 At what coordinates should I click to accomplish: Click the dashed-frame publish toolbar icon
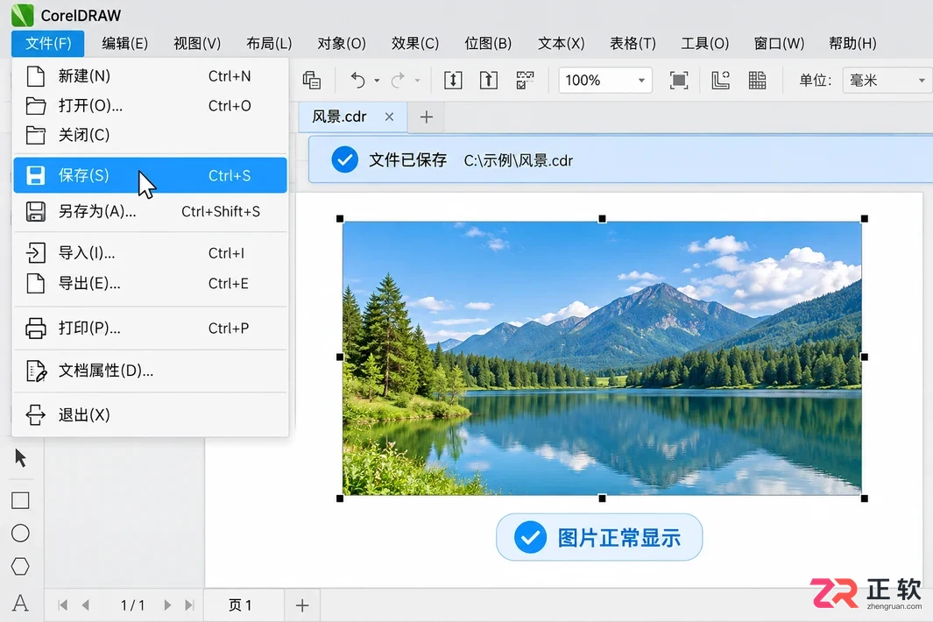[525, 80]
